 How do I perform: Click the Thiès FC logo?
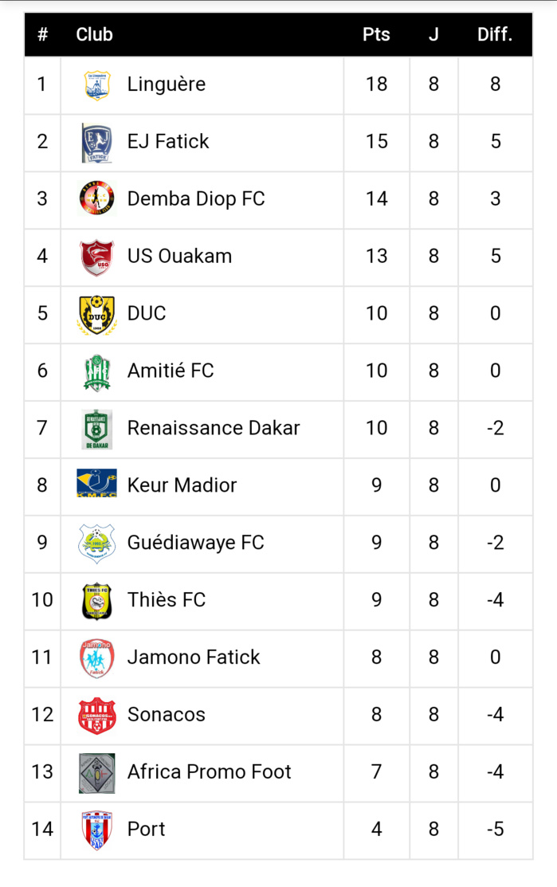pyautogui.click(x=97, y=600)
